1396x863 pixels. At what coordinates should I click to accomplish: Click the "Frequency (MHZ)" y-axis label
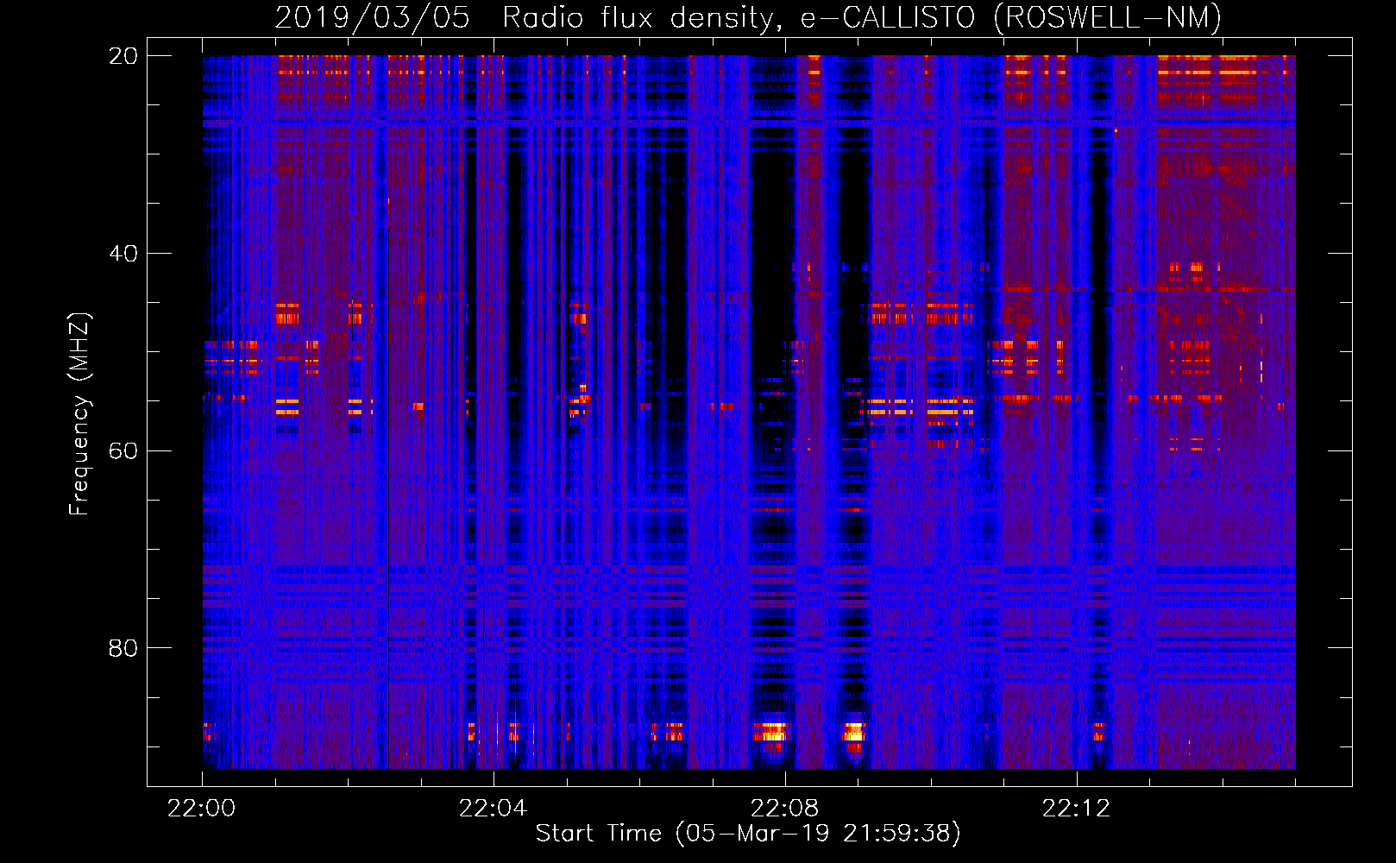click(x=79, y=414)
